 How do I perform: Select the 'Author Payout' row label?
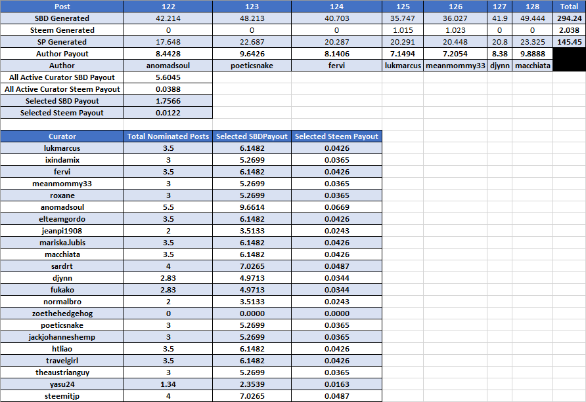pyautogui.click(x=62, y=54)
